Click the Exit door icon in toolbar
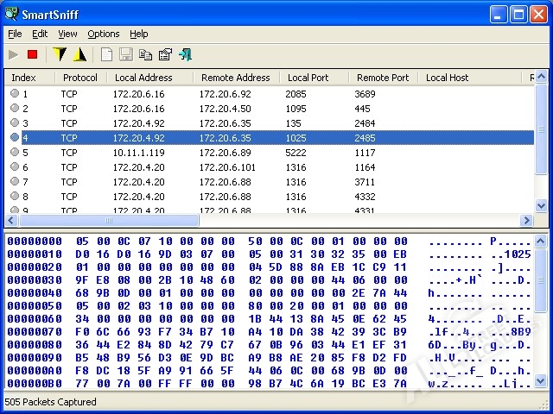Image resolution: width=553 pixels, height=414 pixels. point(185,54)
